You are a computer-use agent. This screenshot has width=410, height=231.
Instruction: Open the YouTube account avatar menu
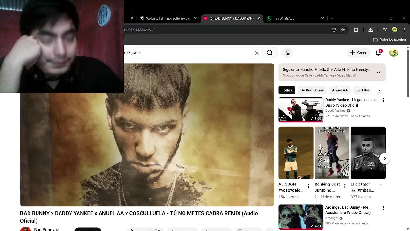394,53
